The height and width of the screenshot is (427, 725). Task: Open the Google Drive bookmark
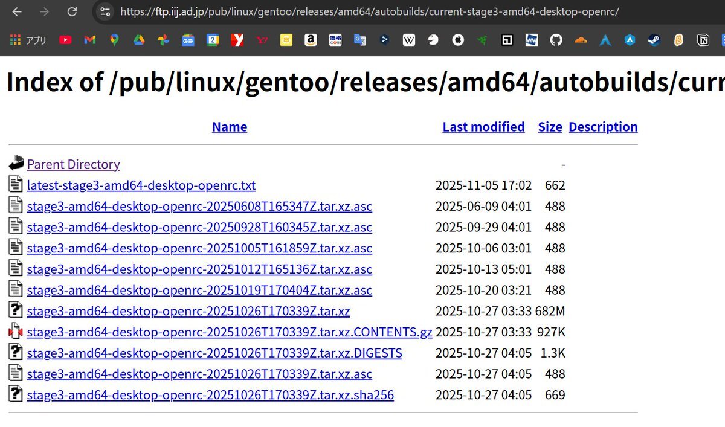[x=138, y=40]
